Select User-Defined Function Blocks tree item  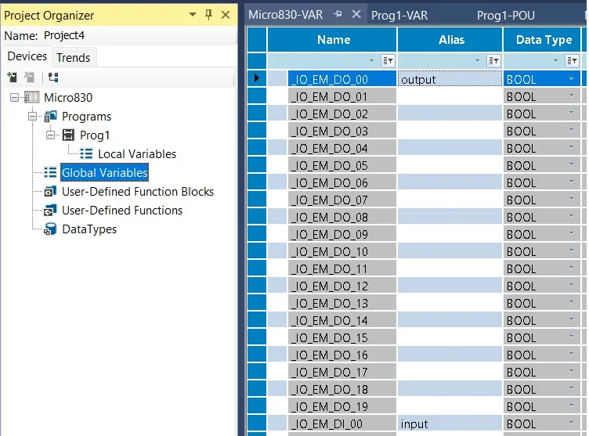138,192
